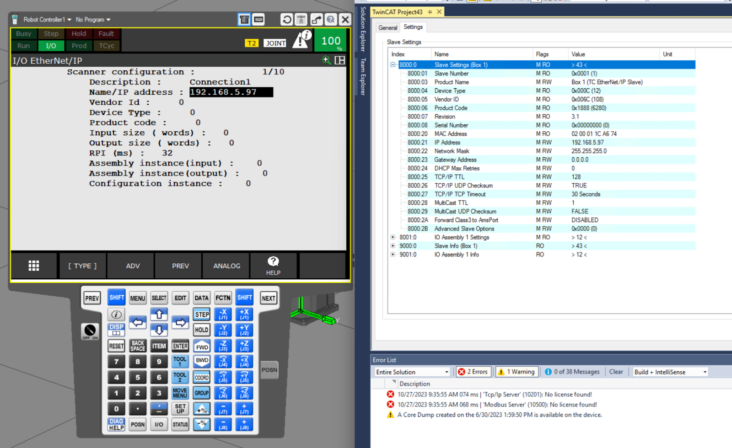Click the COORD key on keypad
Viewport: 732px width, 448px height.
[202, 378]
